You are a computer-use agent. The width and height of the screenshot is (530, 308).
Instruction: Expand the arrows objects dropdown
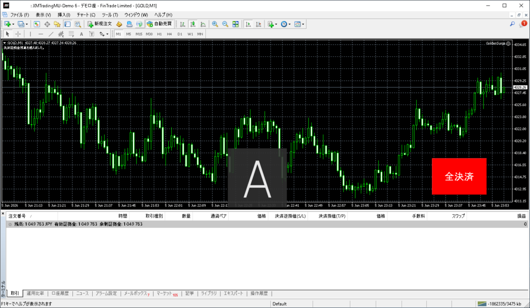(107, 34)
